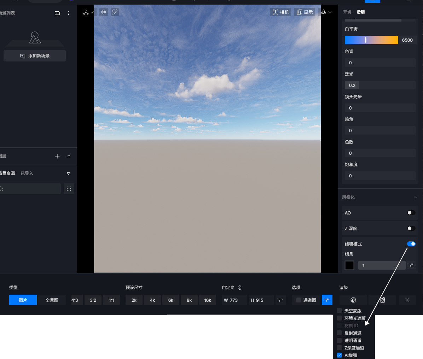Collapse the 风格化 section

pyautogui.click(x=416, y=197)
